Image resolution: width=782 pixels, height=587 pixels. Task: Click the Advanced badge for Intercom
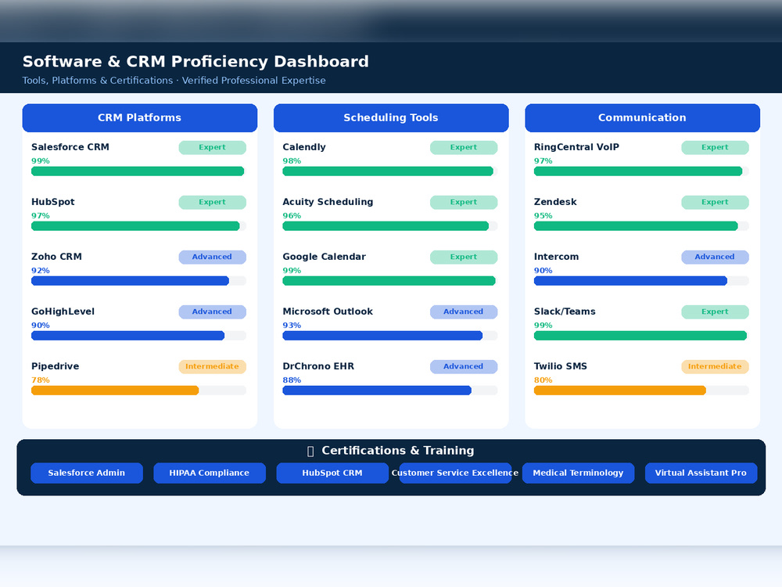click(716, 257)
